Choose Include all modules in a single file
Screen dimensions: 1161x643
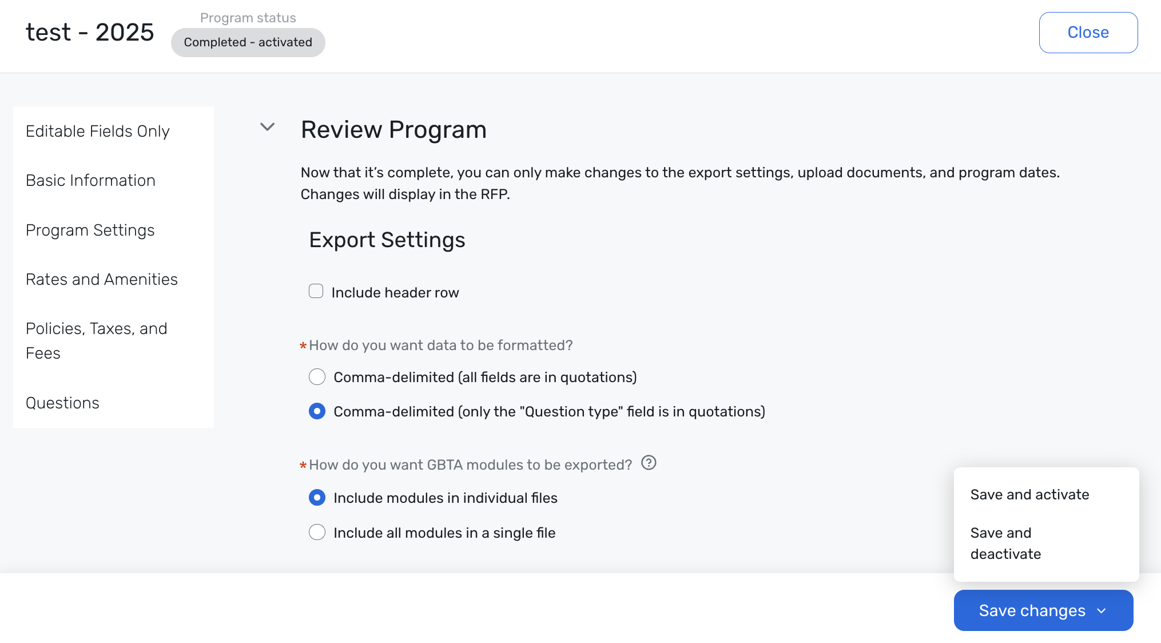click(x=317, y=533)
